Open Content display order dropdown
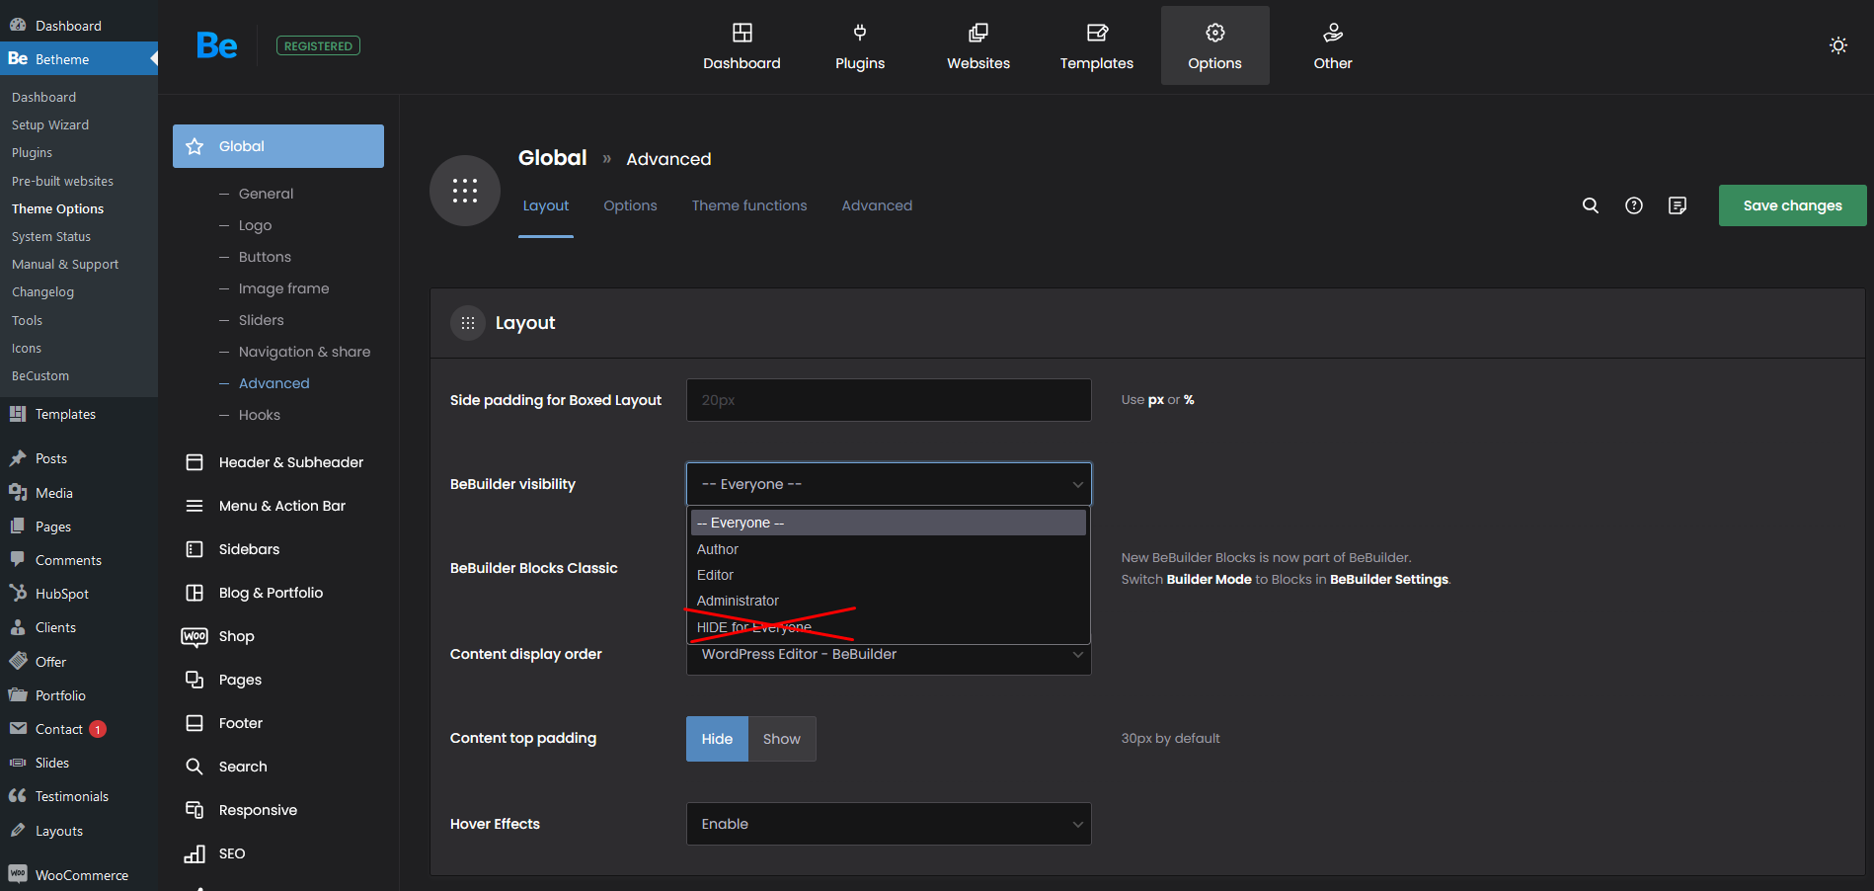This screenshot has height=891, width=1874. (x=889, y=656)
